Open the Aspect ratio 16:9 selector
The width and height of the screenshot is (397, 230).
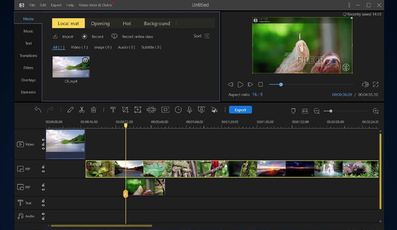[x=257, y=95]
